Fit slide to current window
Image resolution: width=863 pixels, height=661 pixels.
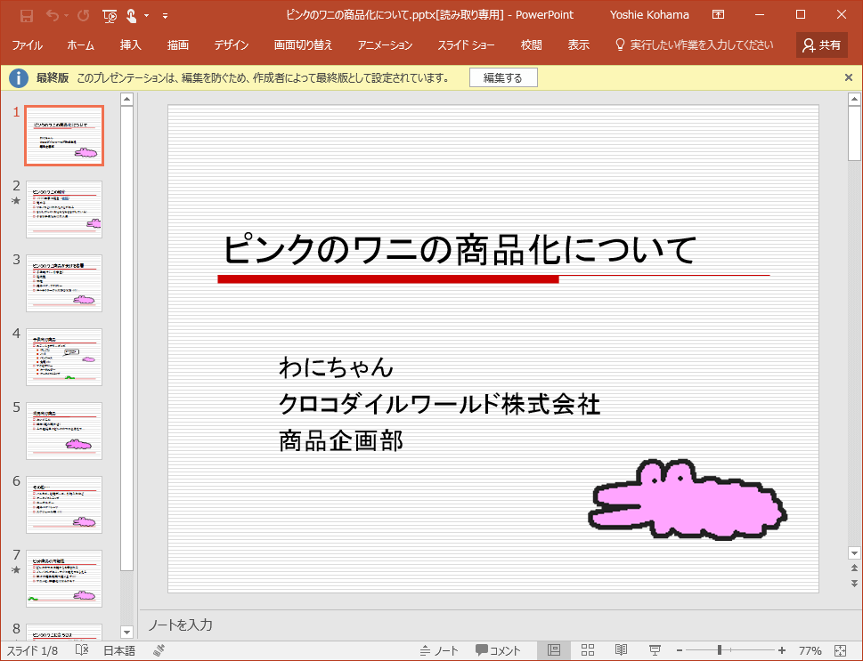click(841, 651)
